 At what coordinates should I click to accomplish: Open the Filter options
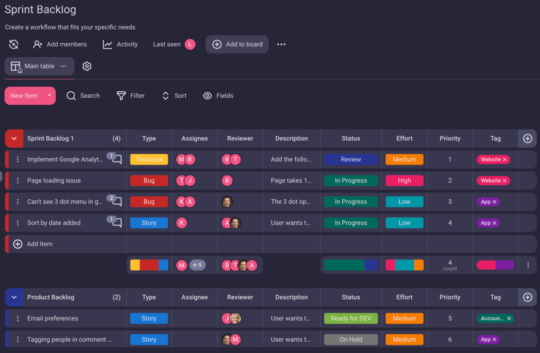coord(130,96)
